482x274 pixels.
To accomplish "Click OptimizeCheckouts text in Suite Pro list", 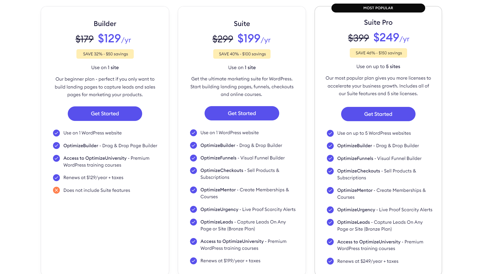I will [x=358, y=171].
